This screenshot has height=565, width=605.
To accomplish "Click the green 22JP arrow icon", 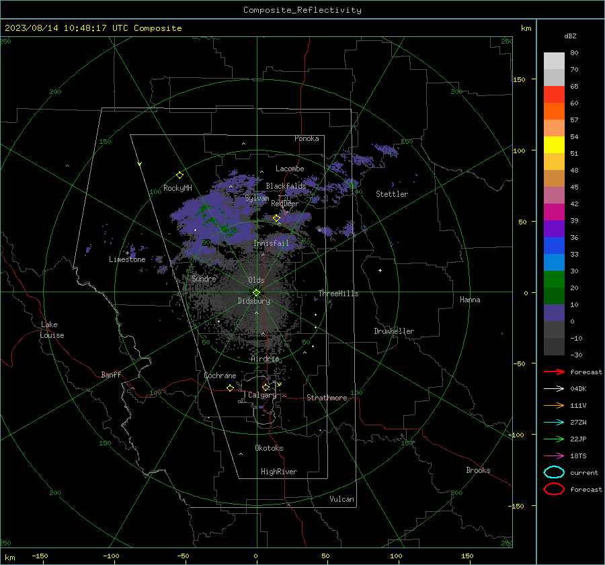I will point(554,439).
